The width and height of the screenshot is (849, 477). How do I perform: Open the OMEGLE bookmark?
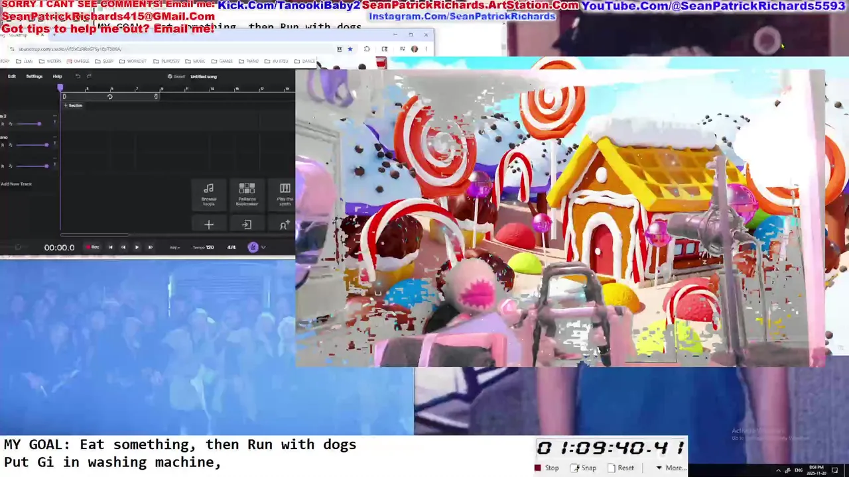pos(78,61)
